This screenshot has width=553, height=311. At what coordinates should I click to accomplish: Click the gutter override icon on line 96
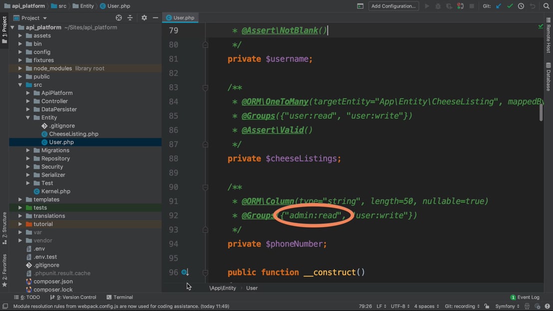tap(185, 272)
